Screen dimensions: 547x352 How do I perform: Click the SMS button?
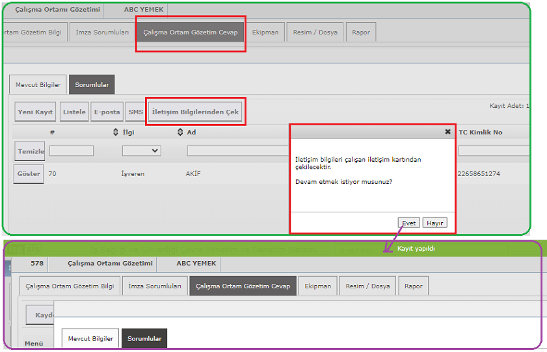coord(135,112)
